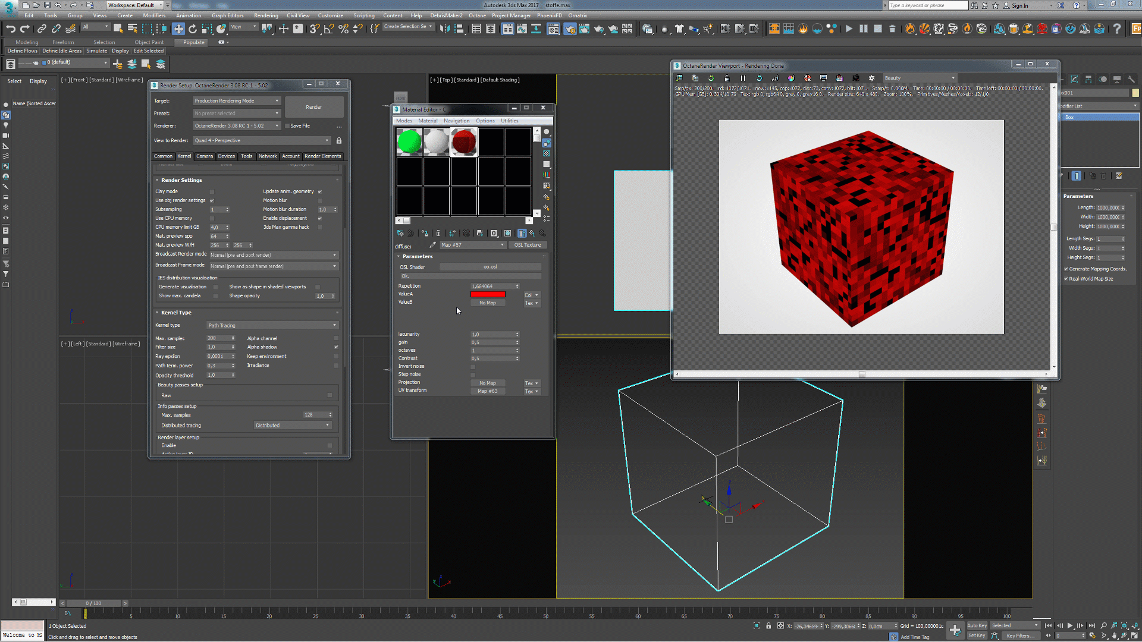Screen dimensions: 1142x642
Task: Click the Mirror tool icon
Action: click(445, 29)
